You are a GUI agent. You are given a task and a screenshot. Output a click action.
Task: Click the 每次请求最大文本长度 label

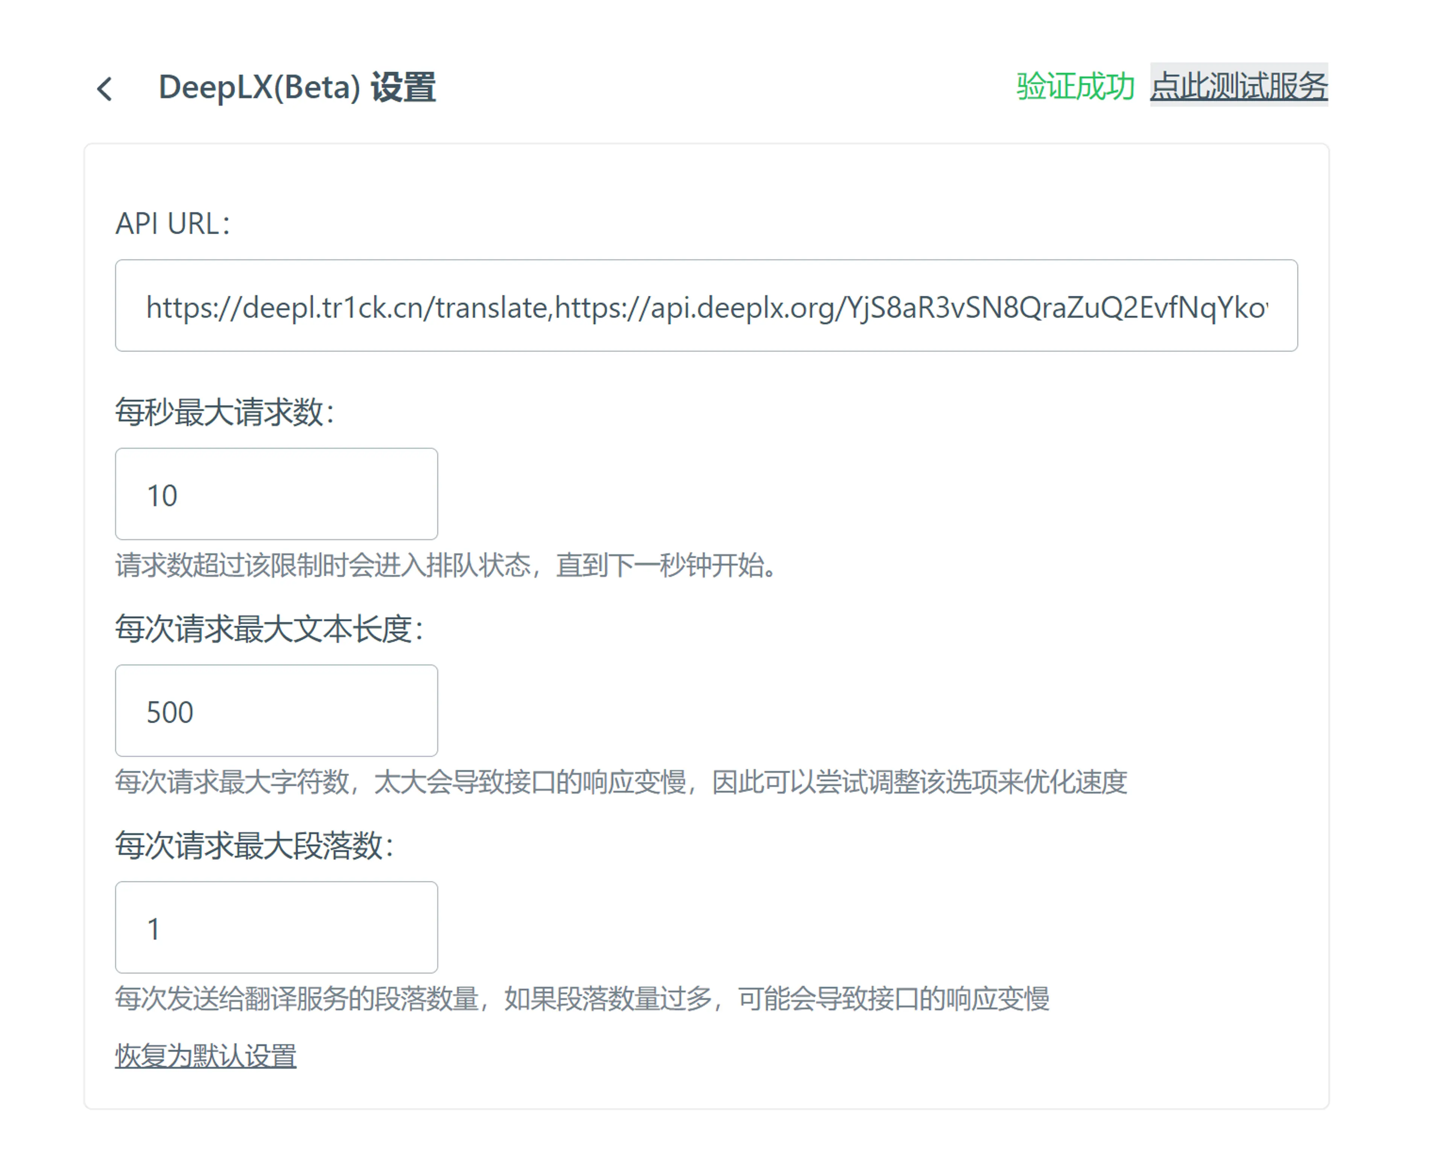pos(269,629)
